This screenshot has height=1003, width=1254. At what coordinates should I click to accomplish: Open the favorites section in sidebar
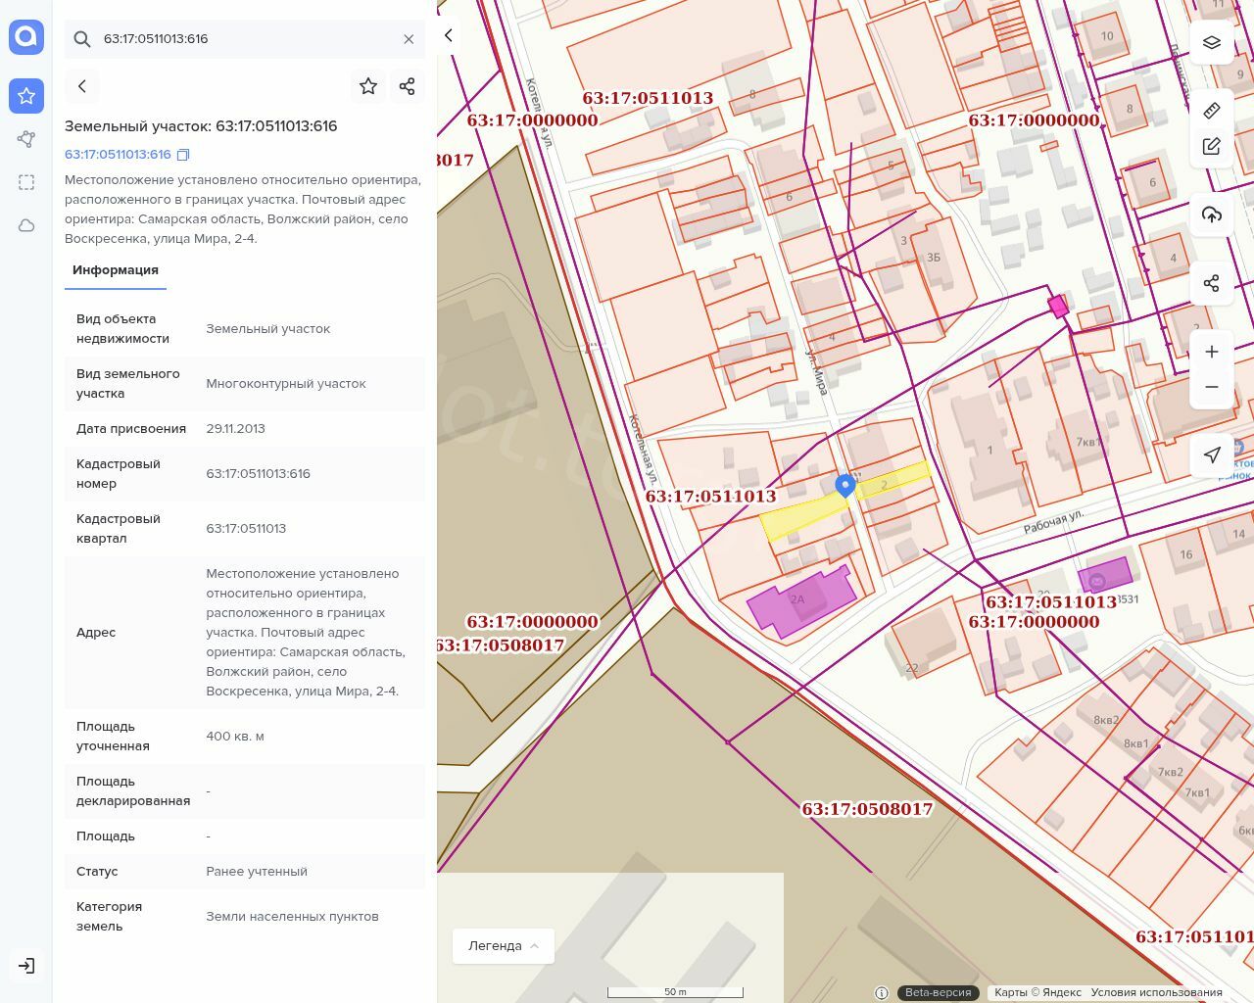click(26, 96)
